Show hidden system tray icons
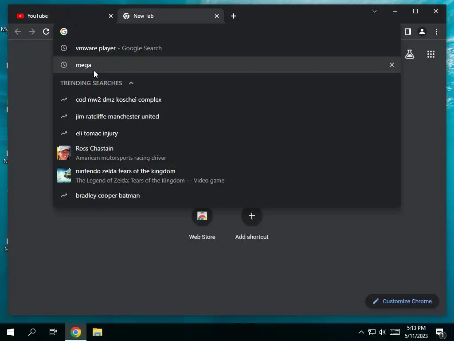454x341 pixels. point(361,332)
